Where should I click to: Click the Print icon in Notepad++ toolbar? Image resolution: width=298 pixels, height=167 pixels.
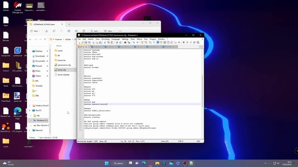(x=101, y=42)
